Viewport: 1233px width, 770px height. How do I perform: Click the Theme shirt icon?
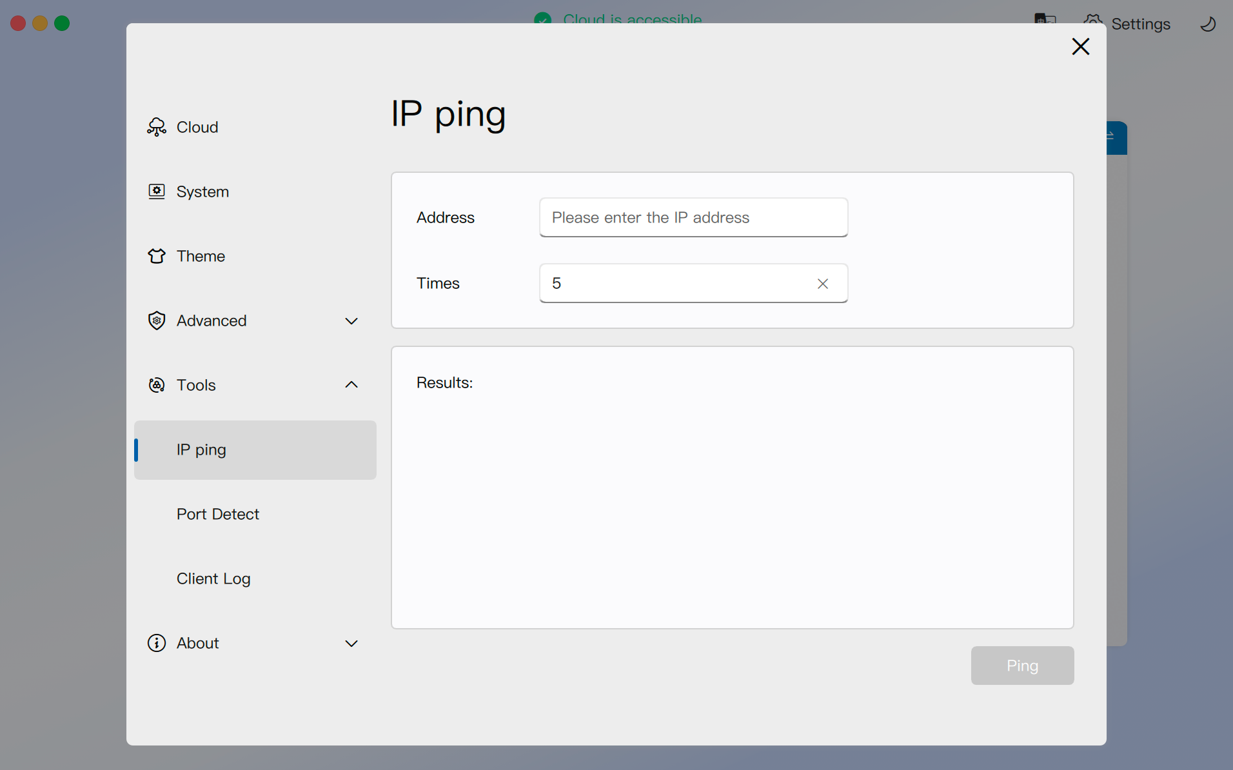[157, 256]
